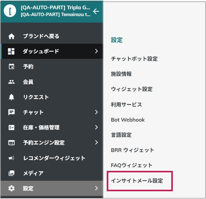This screenshot has width=206, height=199.
Task: Click the calendar icon beside 予約
Action: 11,66
